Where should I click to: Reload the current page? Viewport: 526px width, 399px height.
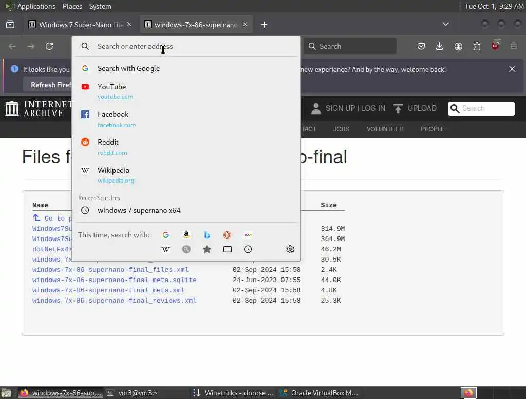(49, 46)
